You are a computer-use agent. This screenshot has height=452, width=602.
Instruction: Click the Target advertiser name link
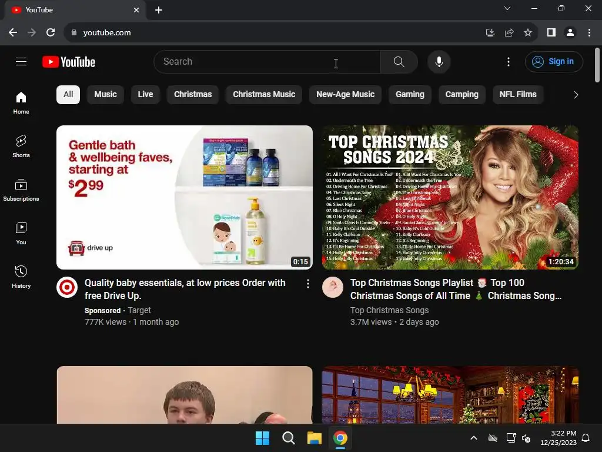[139, 310]
